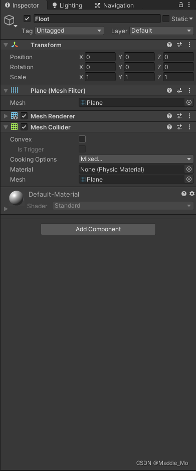Click the GameObject cube icon selector

10,21
